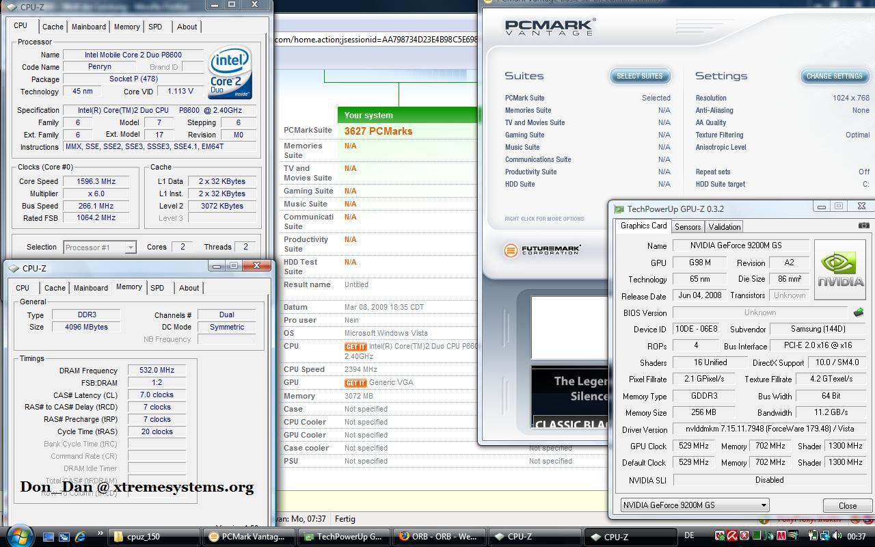
Task: Click the Show Desktop quick launch icon
Action: point(49,537)
